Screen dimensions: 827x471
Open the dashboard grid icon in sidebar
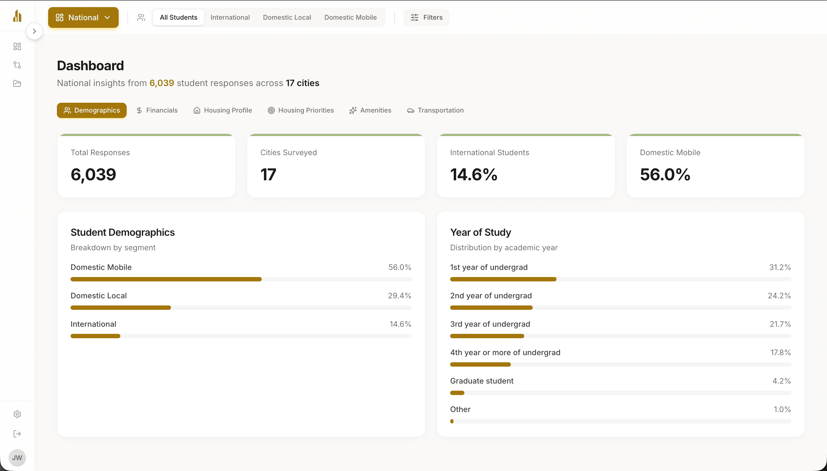[17, 46]
